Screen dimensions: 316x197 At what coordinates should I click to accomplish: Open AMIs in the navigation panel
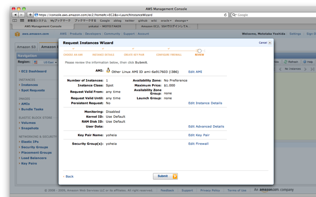click(x=25, y=104)
